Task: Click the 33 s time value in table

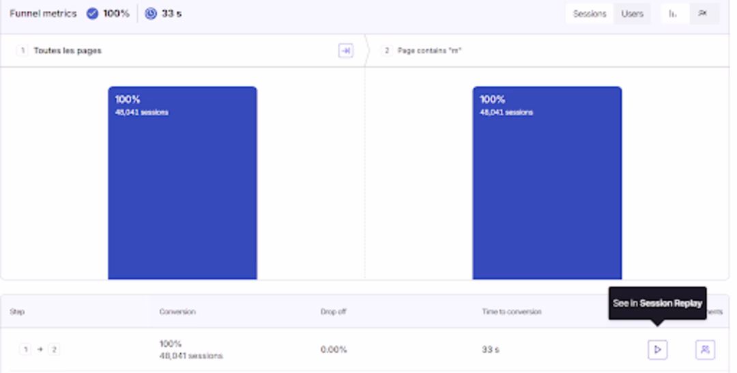Action: (490, 350)
